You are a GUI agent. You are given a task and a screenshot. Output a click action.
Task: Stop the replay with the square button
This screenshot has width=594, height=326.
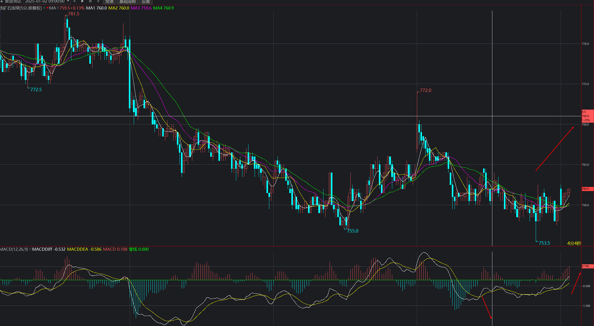(90, 1)
